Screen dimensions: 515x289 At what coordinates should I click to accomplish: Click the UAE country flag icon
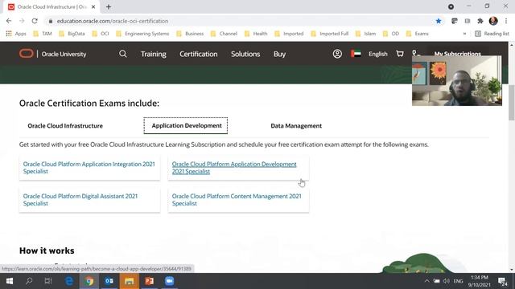click(x=356, y=54)
